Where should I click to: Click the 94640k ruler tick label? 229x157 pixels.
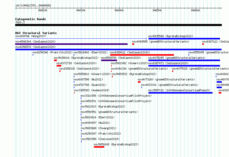pyautogui.click(x=119, y=10)
